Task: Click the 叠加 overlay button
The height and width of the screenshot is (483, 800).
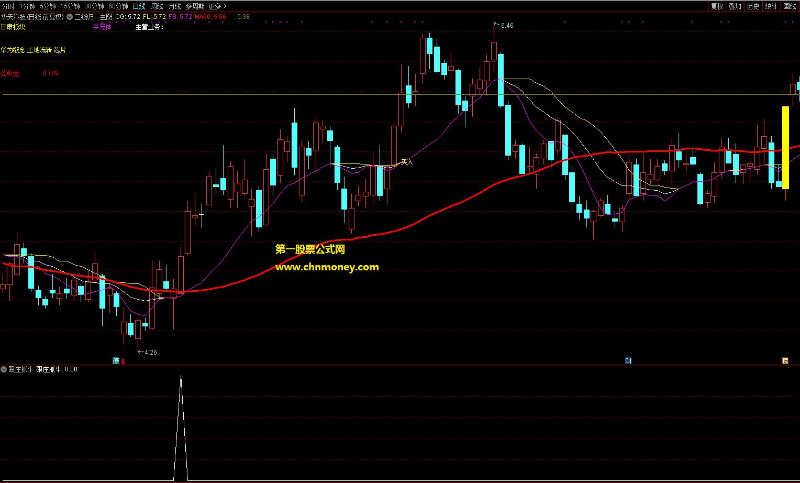Action: click(x=735, y=6)
